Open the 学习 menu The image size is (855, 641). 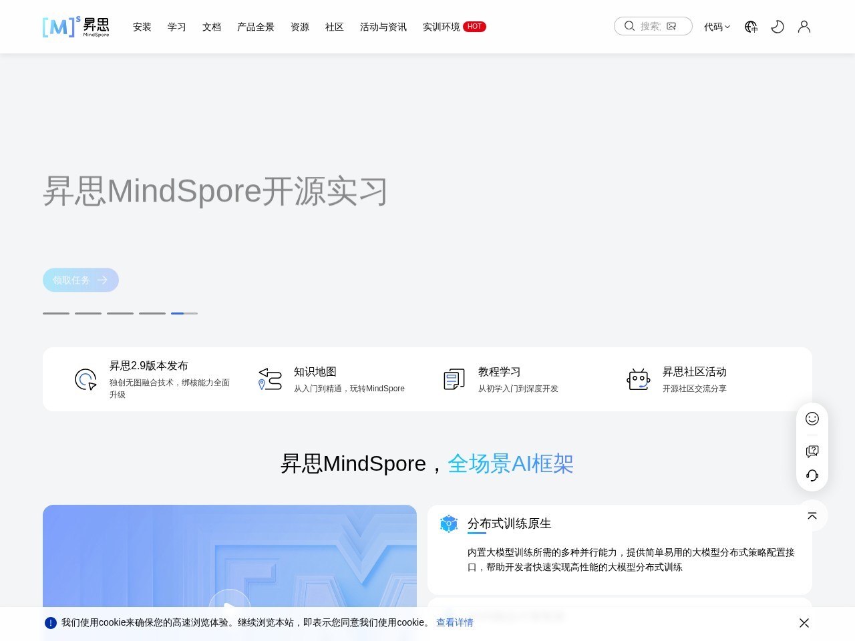coord(177,27)
